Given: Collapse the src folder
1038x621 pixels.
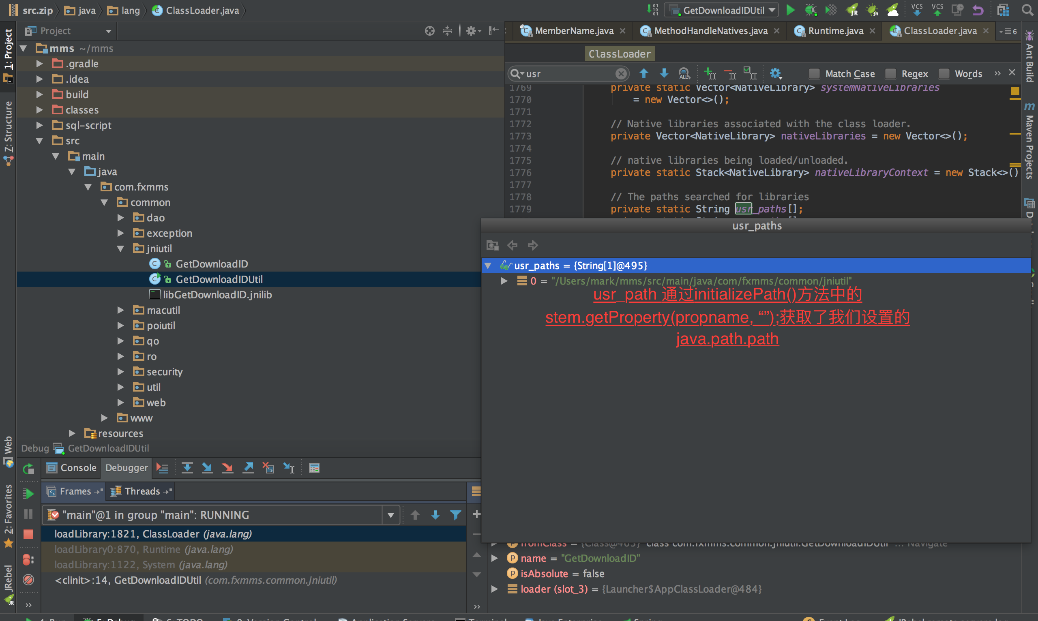Looking at the screenshot, I should click(39, 141).
